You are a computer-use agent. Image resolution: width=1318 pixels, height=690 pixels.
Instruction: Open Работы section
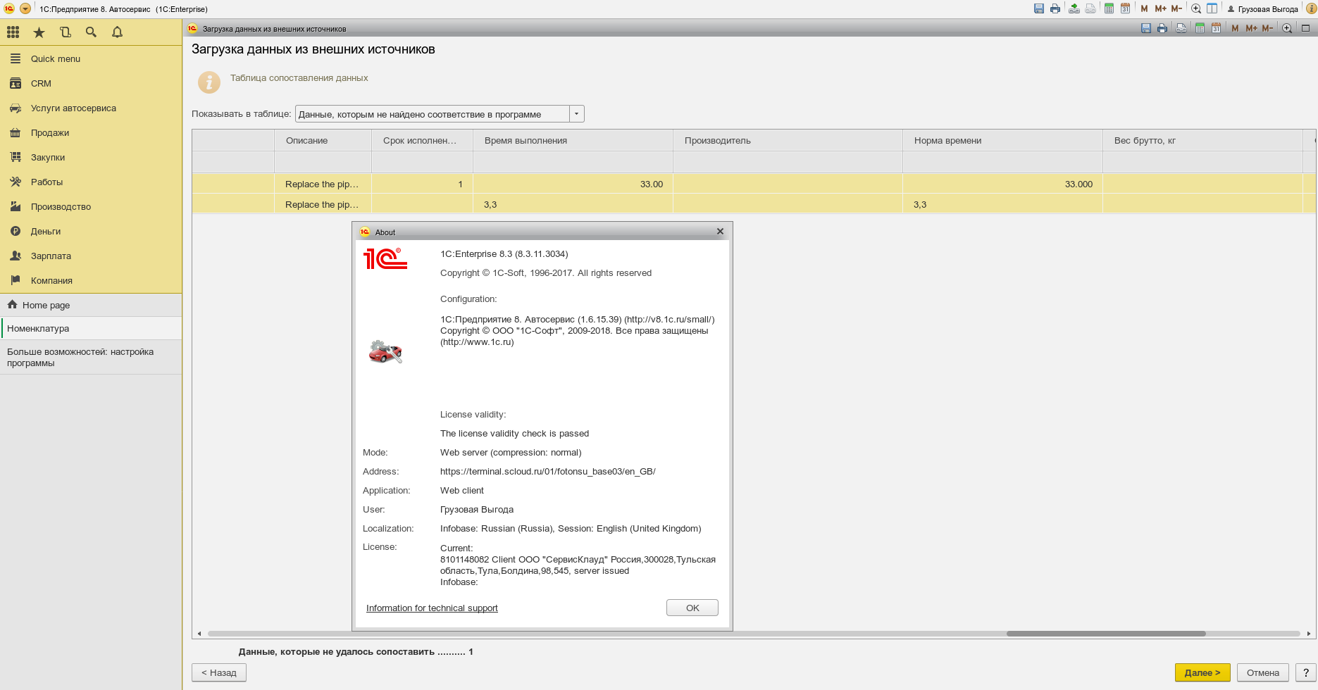[91, 182]
